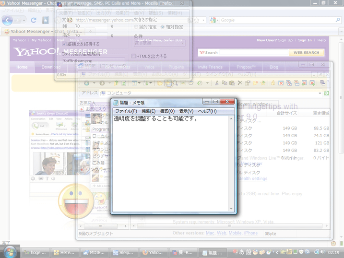Click the Resizer 幅 width input field
Viewport: 344px width, 258px height.
tap(91, 26)
